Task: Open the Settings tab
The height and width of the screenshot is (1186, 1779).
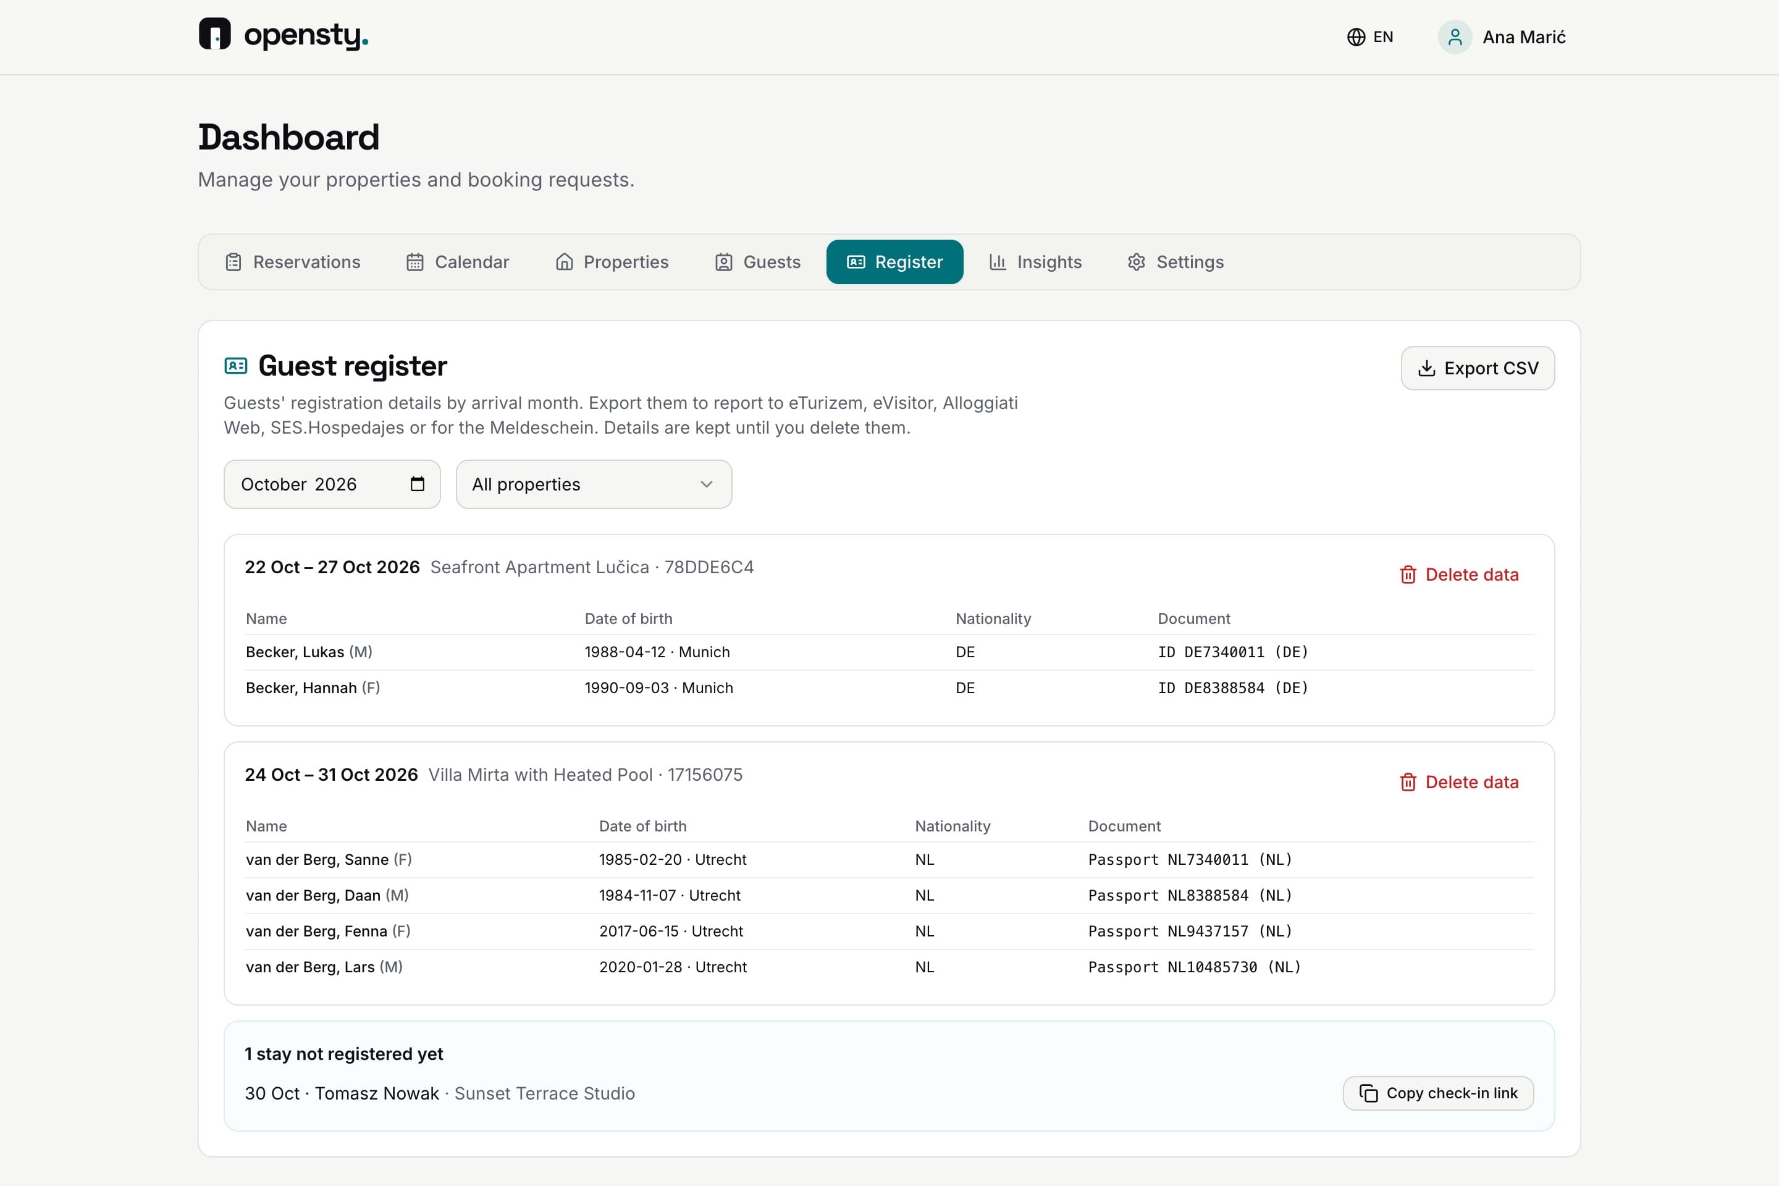Action: pyautogui.click(x=1175, y=262)
